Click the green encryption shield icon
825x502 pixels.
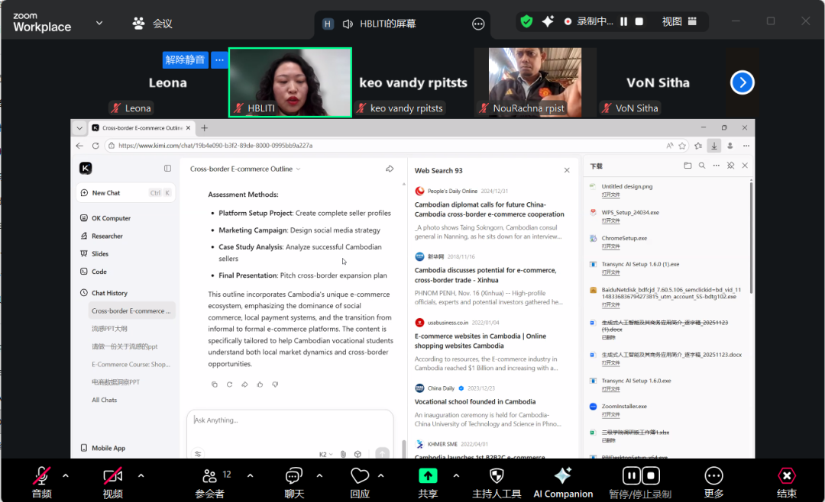pyautogui.click(x=526, y=22)
